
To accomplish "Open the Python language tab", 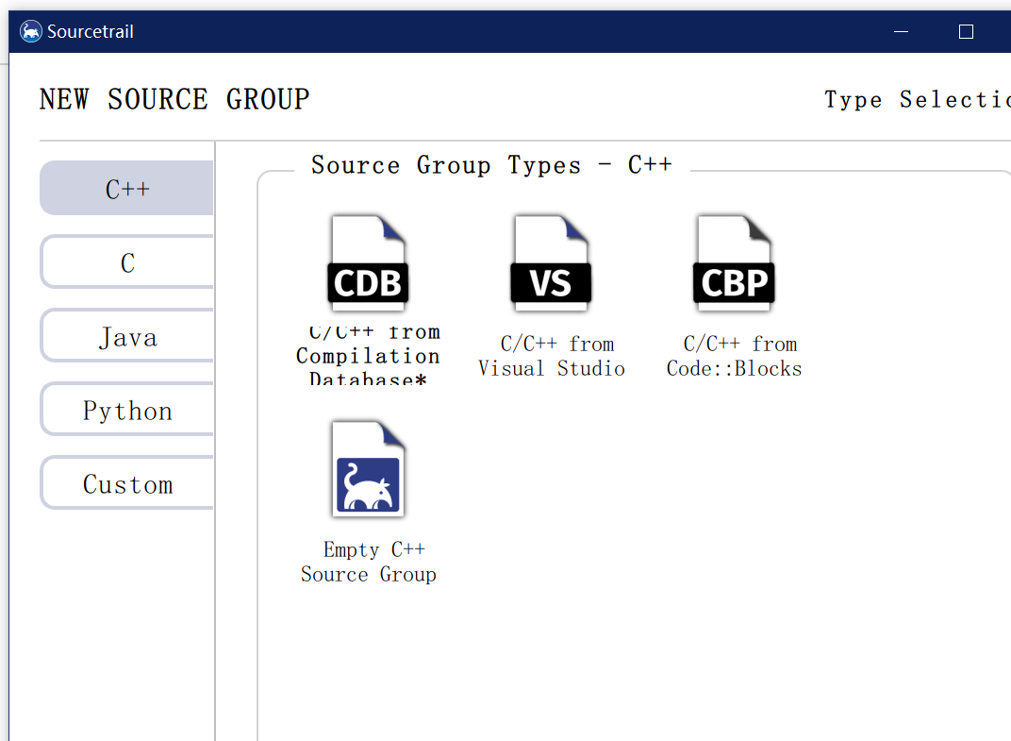I will tap(127, 410).
